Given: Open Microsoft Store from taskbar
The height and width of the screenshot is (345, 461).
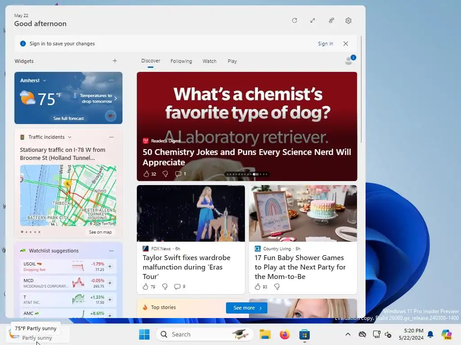Looking at the screenshot, I should coord(305,334).
